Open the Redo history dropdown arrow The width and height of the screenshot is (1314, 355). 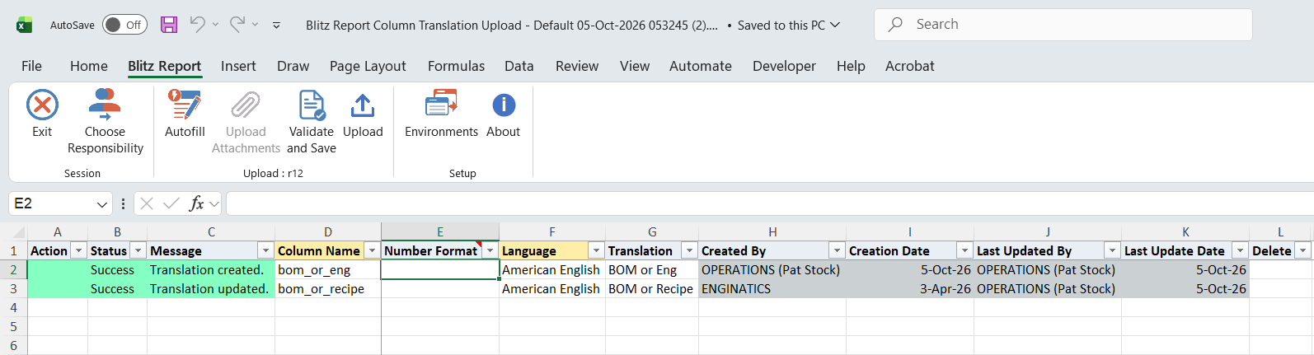(x=256, y=25)
